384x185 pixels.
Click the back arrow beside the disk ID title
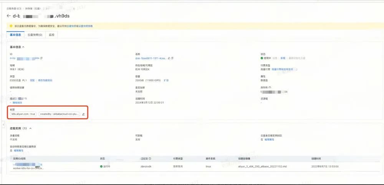point(9,16)
